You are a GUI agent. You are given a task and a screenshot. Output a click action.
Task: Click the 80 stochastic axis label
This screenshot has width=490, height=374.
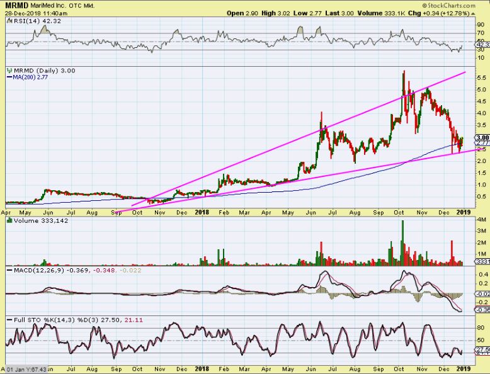(481, 328)
